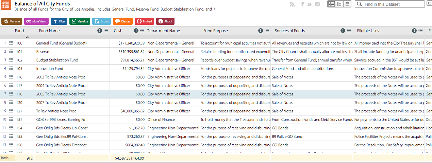
Task: Switch to rich list view
Action: click(x=339, y=4)
